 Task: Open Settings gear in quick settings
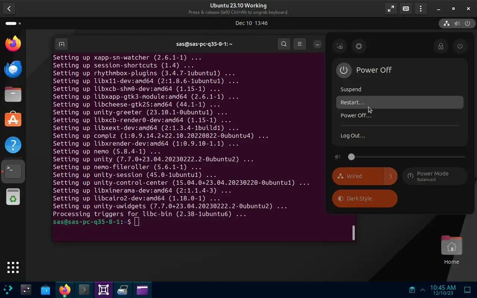359,46
